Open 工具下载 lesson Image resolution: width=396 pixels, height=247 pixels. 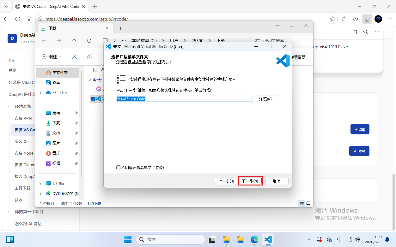(x=22, y=188)
